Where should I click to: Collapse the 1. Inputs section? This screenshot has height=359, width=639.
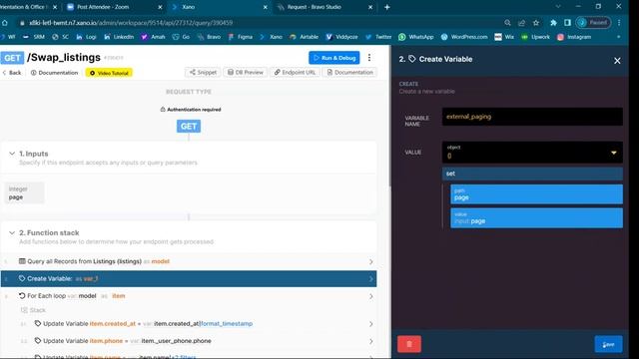click(12, 154)
